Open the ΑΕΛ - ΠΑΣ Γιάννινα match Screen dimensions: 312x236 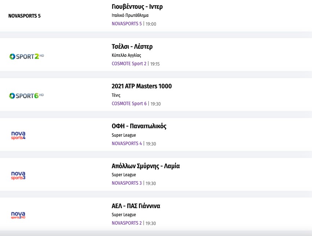pos(136,206)
